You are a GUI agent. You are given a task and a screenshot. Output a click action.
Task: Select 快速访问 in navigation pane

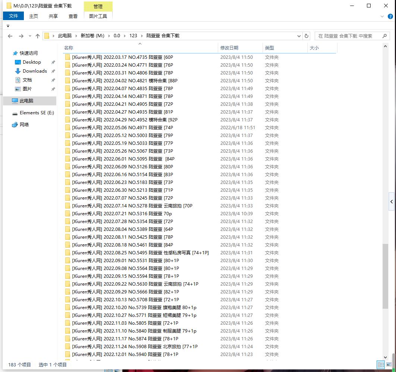click(x=29, y=53)
